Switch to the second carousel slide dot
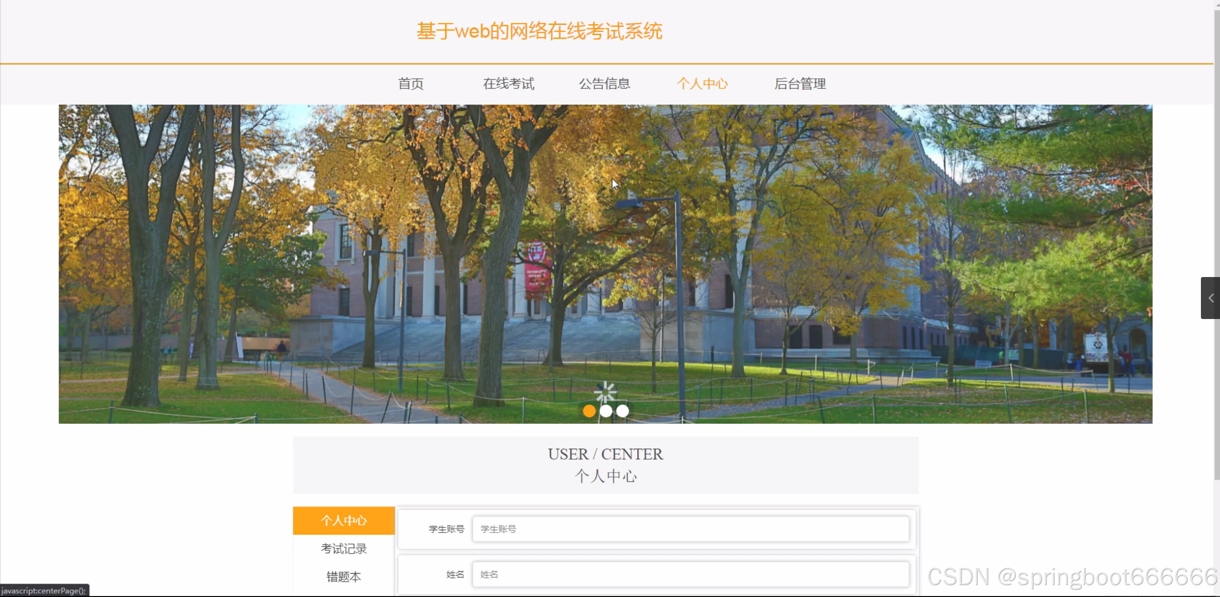The height and width of the screenshot is (597, 1220). (606, 411)
